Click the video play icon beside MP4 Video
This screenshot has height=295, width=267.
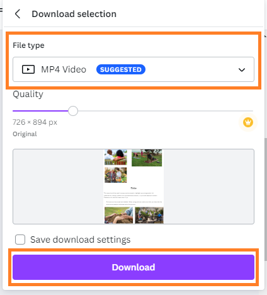(28, 69)
